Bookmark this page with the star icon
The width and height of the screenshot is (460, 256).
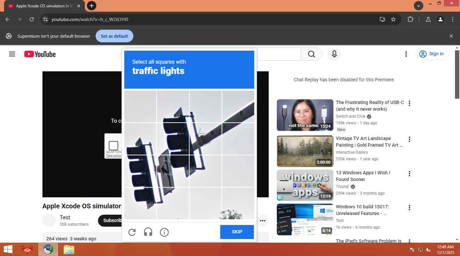(x=393, y=19)
